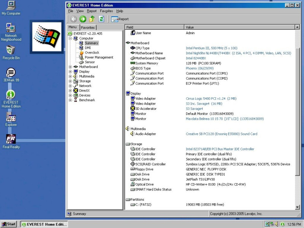This screenshot has height=228, width=304.
Task: Select the Overclock tree item
Action: [x=92, y=52]
